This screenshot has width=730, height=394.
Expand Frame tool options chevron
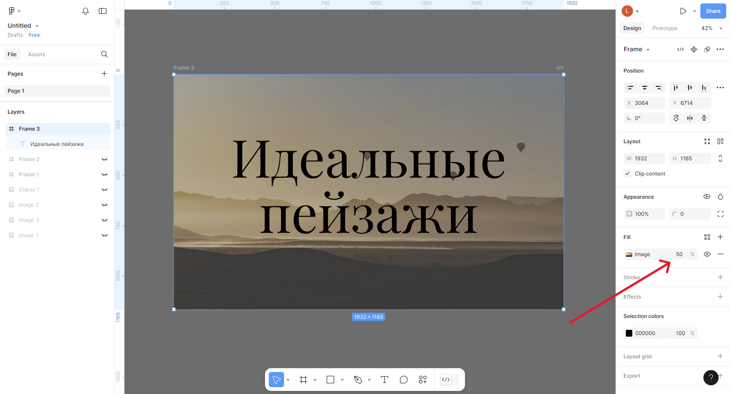(315, 380)
